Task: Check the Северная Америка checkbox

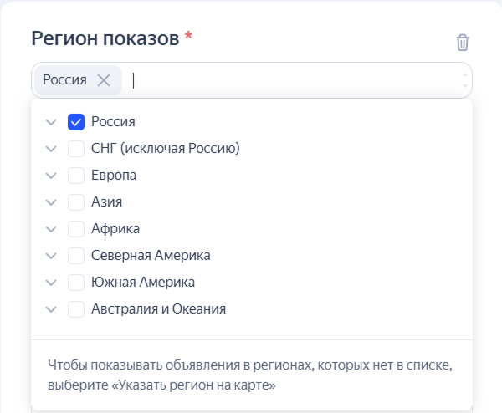Action: [76, 256]
